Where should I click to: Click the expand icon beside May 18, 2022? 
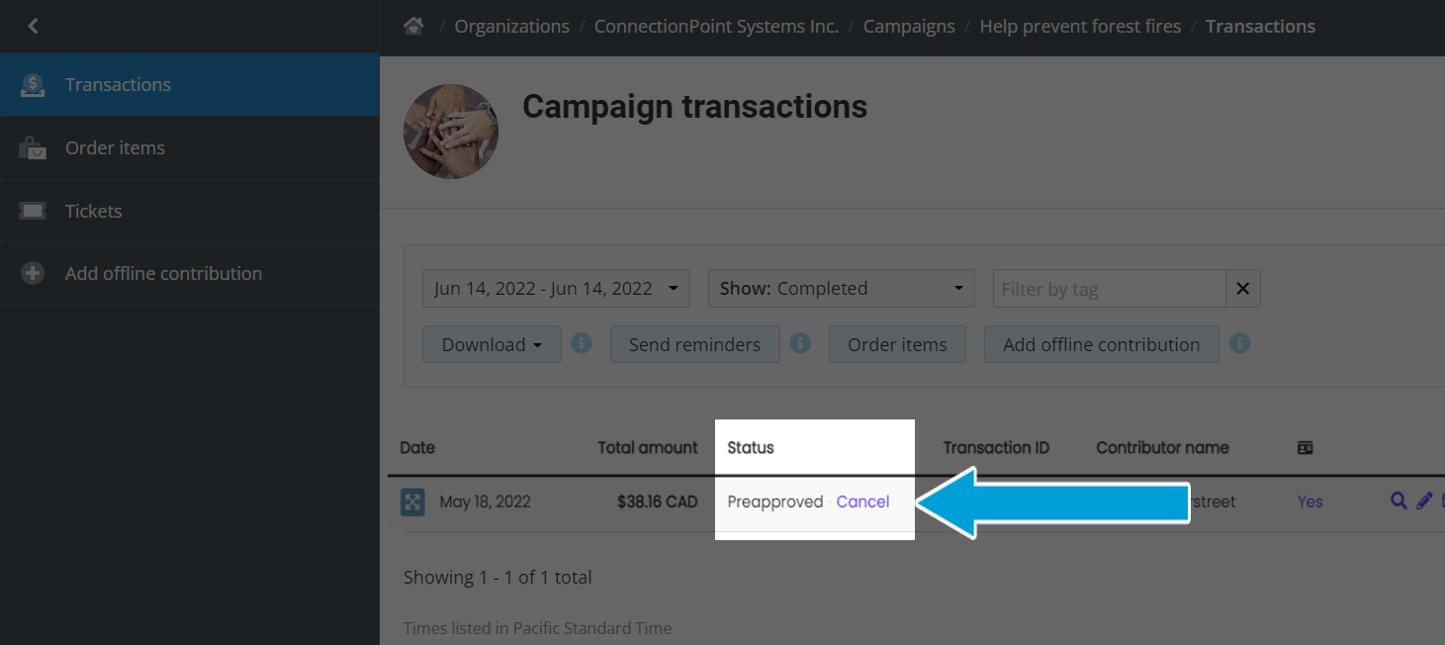point(412,502)
